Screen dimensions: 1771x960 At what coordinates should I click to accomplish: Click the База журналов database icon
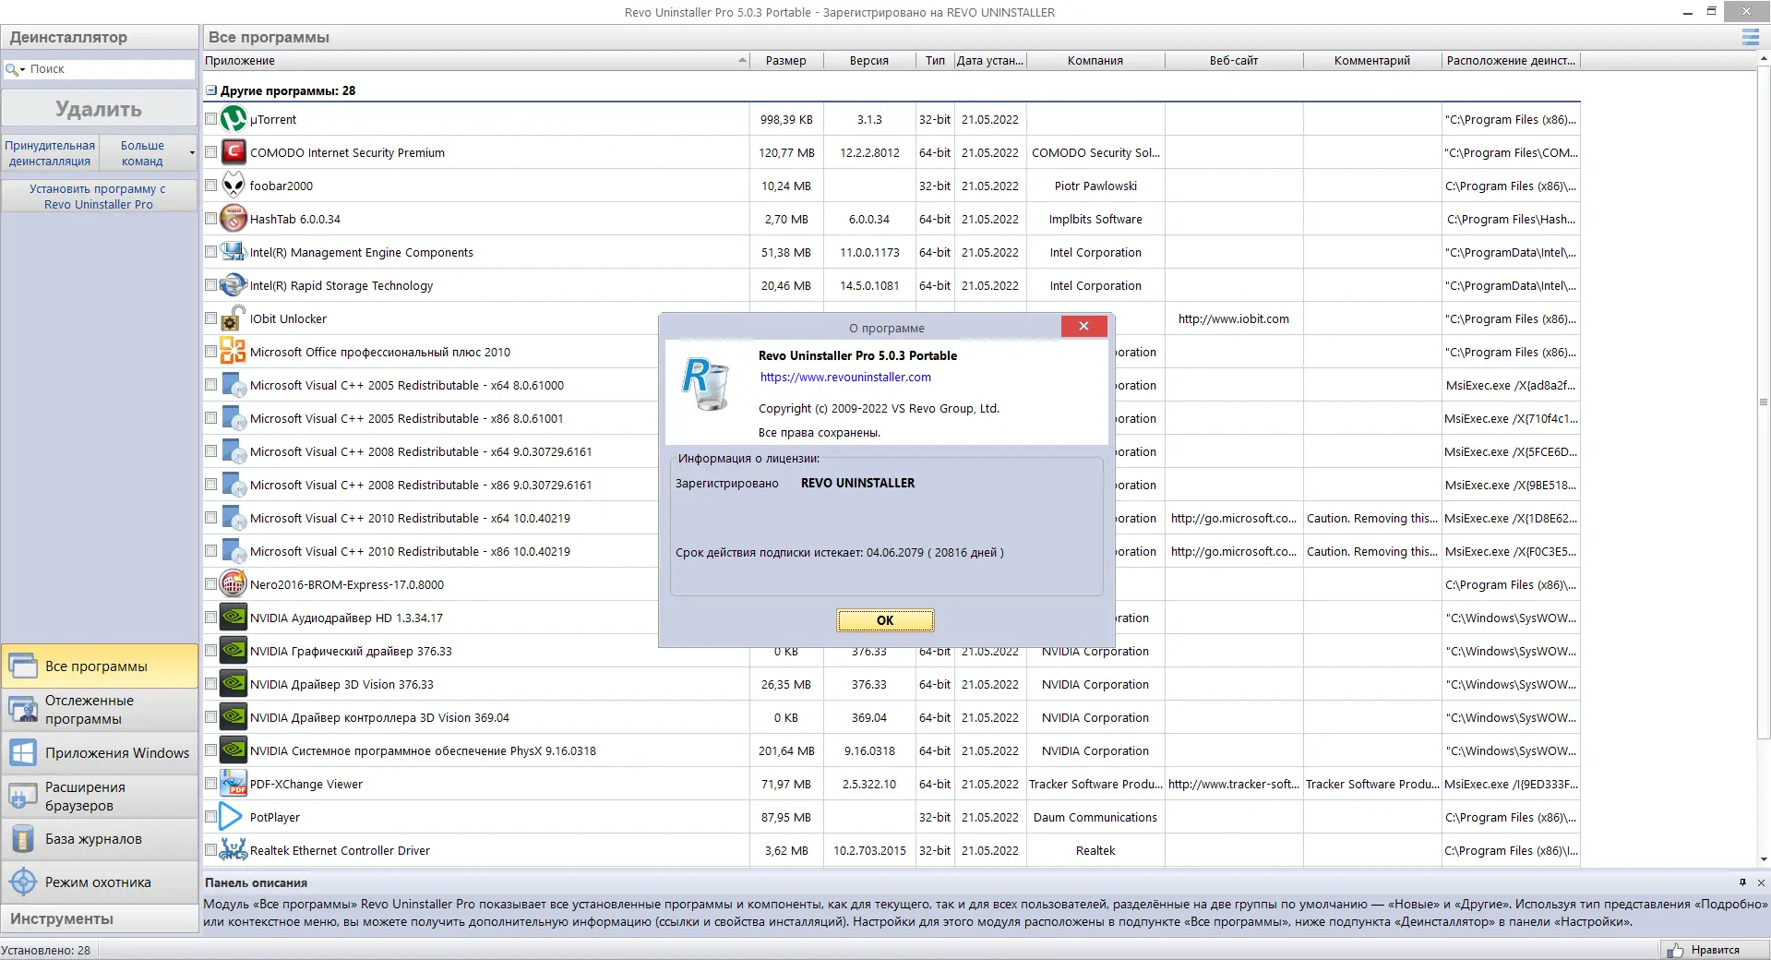click(x=23, y=839)
